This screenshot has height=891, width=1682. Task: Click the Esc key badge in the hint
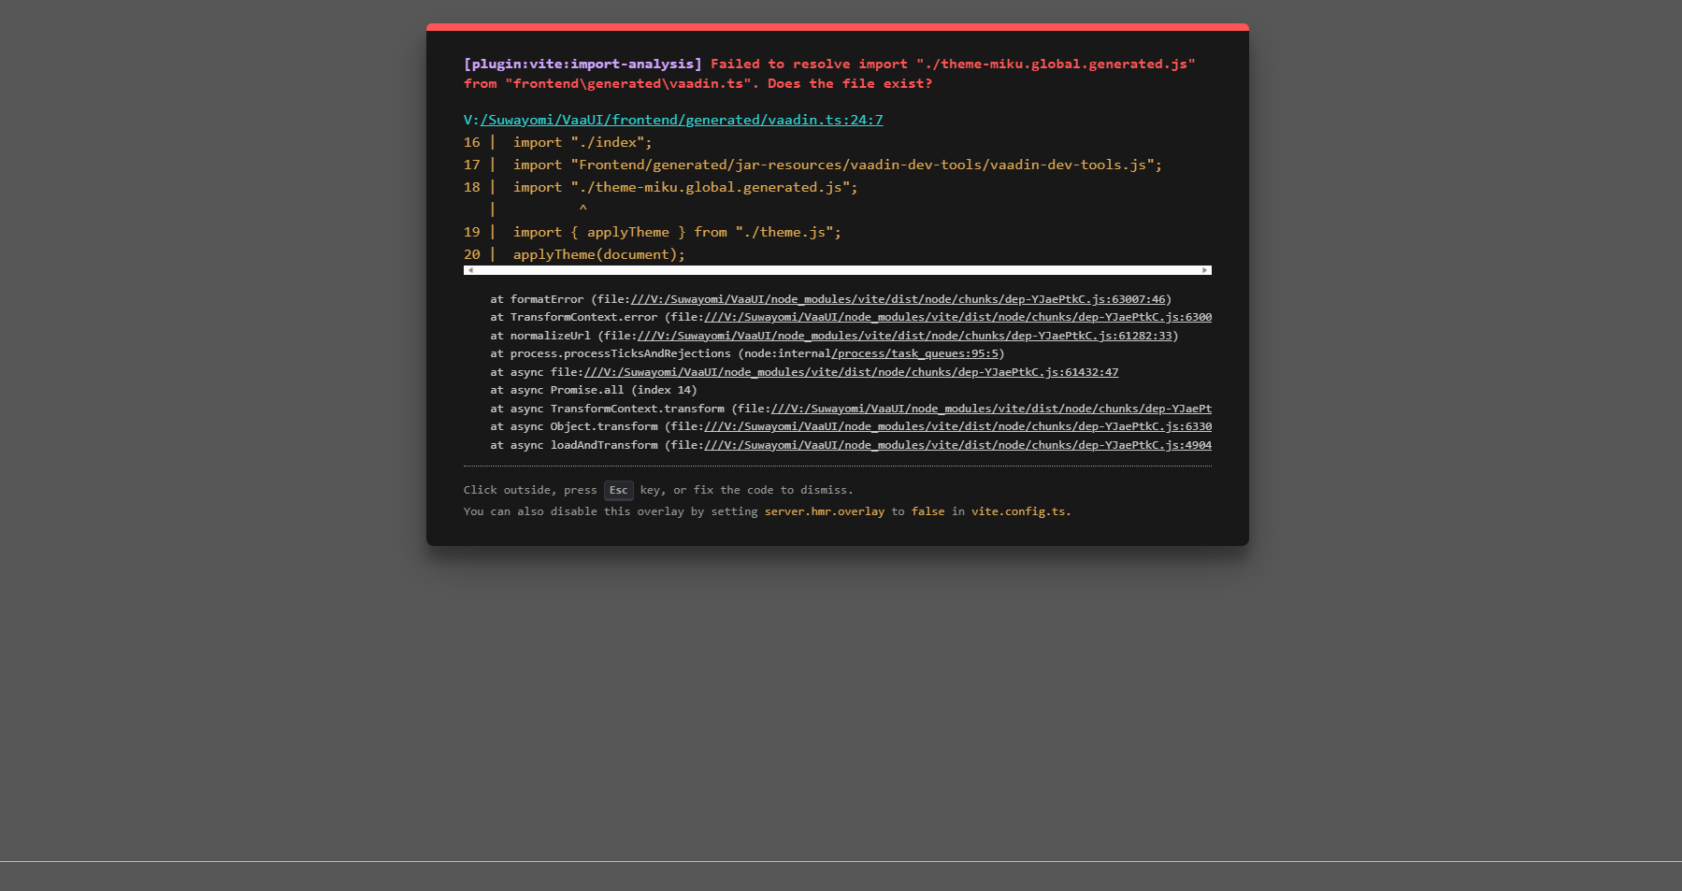click(x=618, y=490)
